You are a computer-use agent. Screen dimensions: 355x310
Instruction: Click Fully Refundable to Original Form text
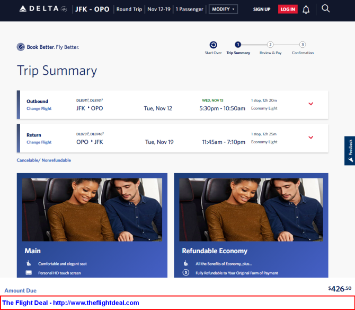pos(237,273)
